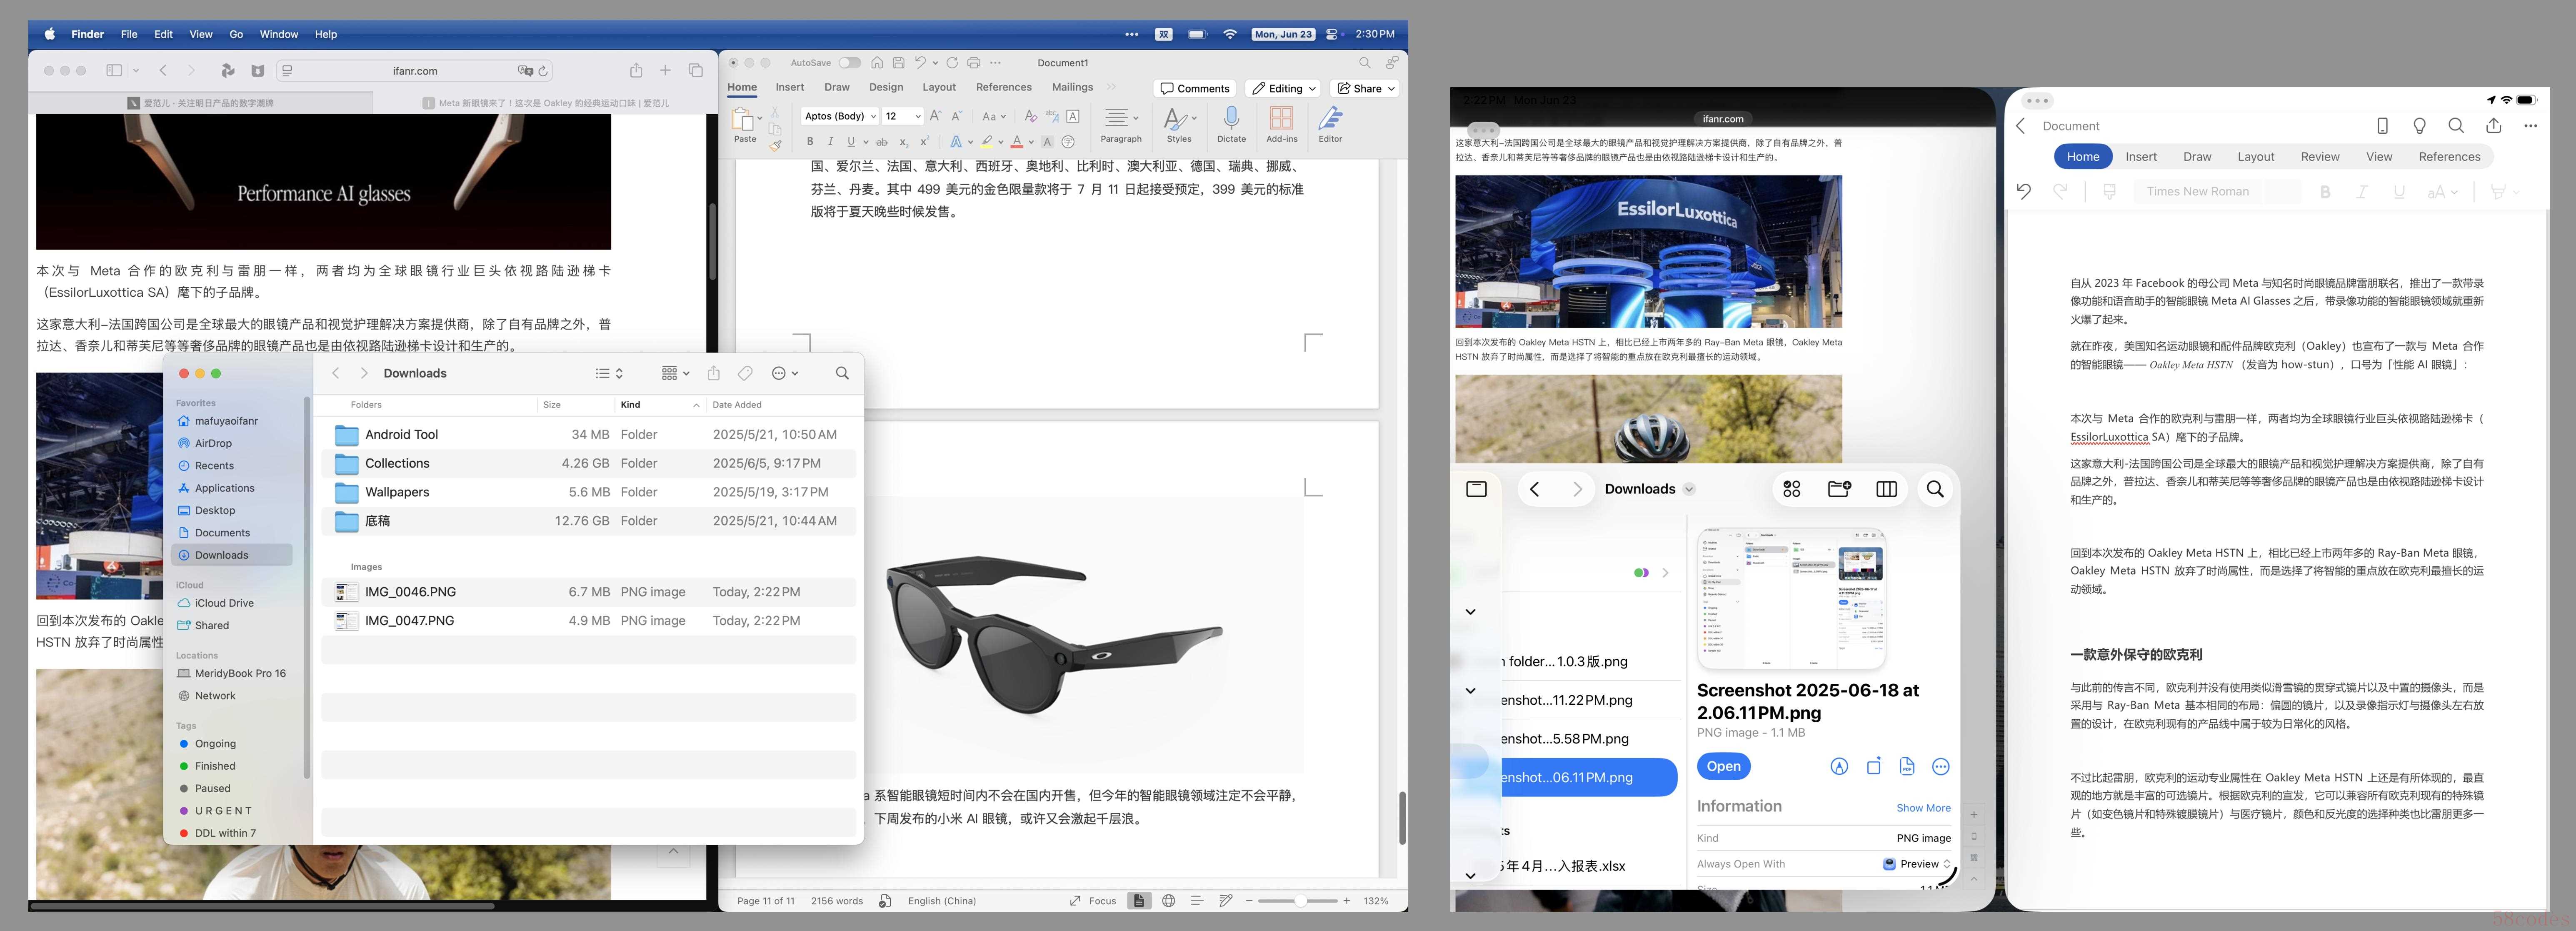The height and width of the screenshot is (931, 2576).
Task: Open the Window menu in menu bar
Action: 279,34
